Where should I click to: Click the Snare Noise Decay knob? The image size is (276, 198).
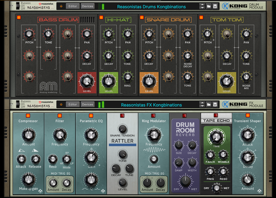pos(188,56)
